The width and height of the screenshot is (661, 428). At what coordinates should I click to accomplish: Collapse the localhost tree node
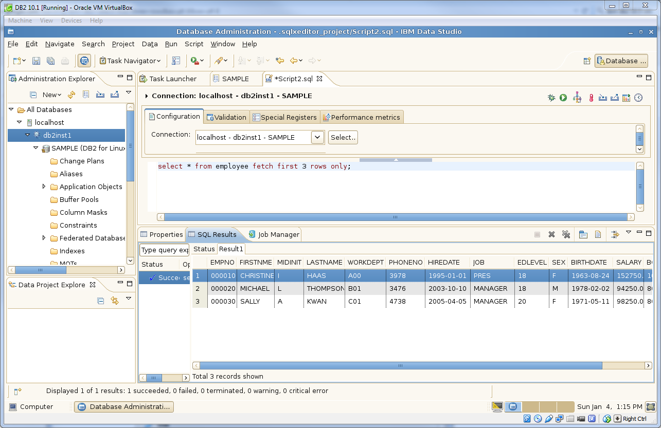(20, 122)
